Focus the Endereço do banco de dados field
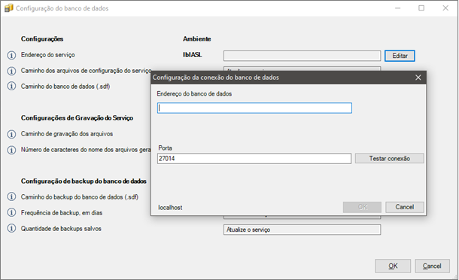Viewport: 459px width, 280px height. tap(254, 108)
